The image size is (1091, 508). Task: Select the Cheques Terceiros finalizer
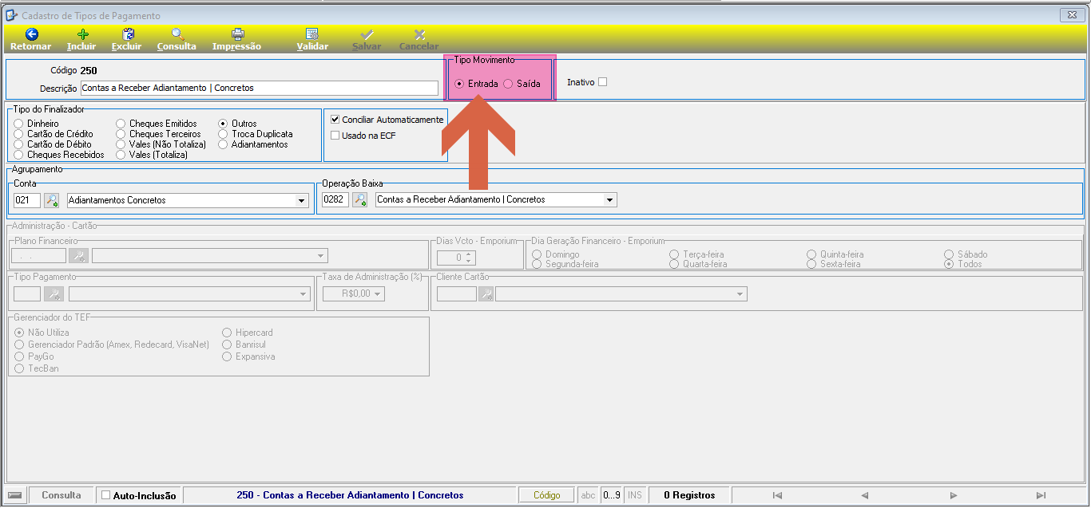click(121, 134)
